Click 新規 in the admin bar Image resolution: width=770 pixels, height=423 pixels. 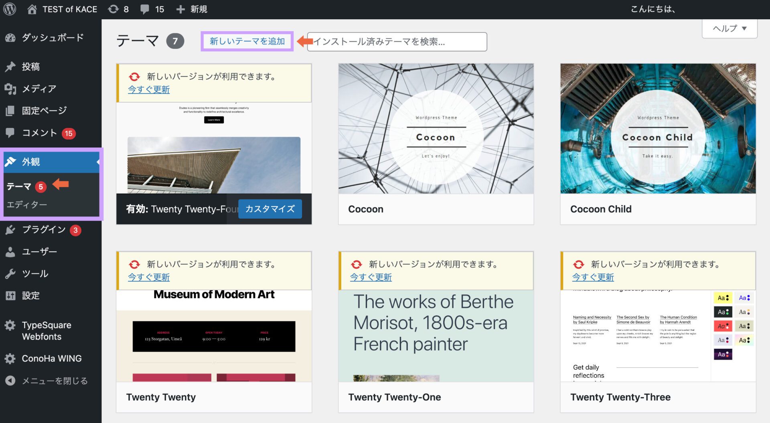(199, 9)
